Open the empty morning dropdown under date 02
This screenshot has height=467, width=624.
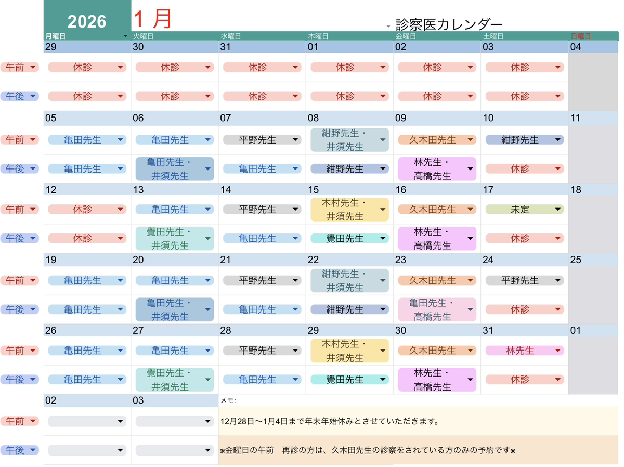[121, 421]
